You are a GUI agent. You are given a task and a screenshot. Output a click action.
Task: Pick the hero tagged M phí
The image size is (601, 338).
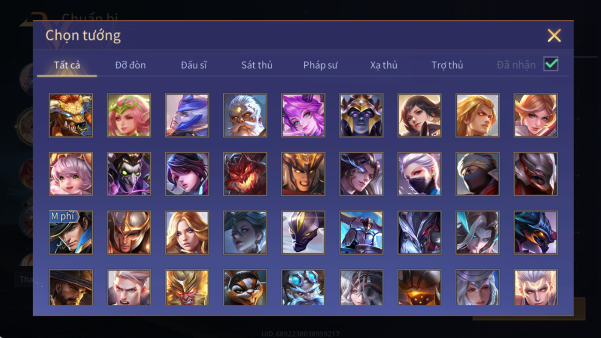tap(71, 232)
